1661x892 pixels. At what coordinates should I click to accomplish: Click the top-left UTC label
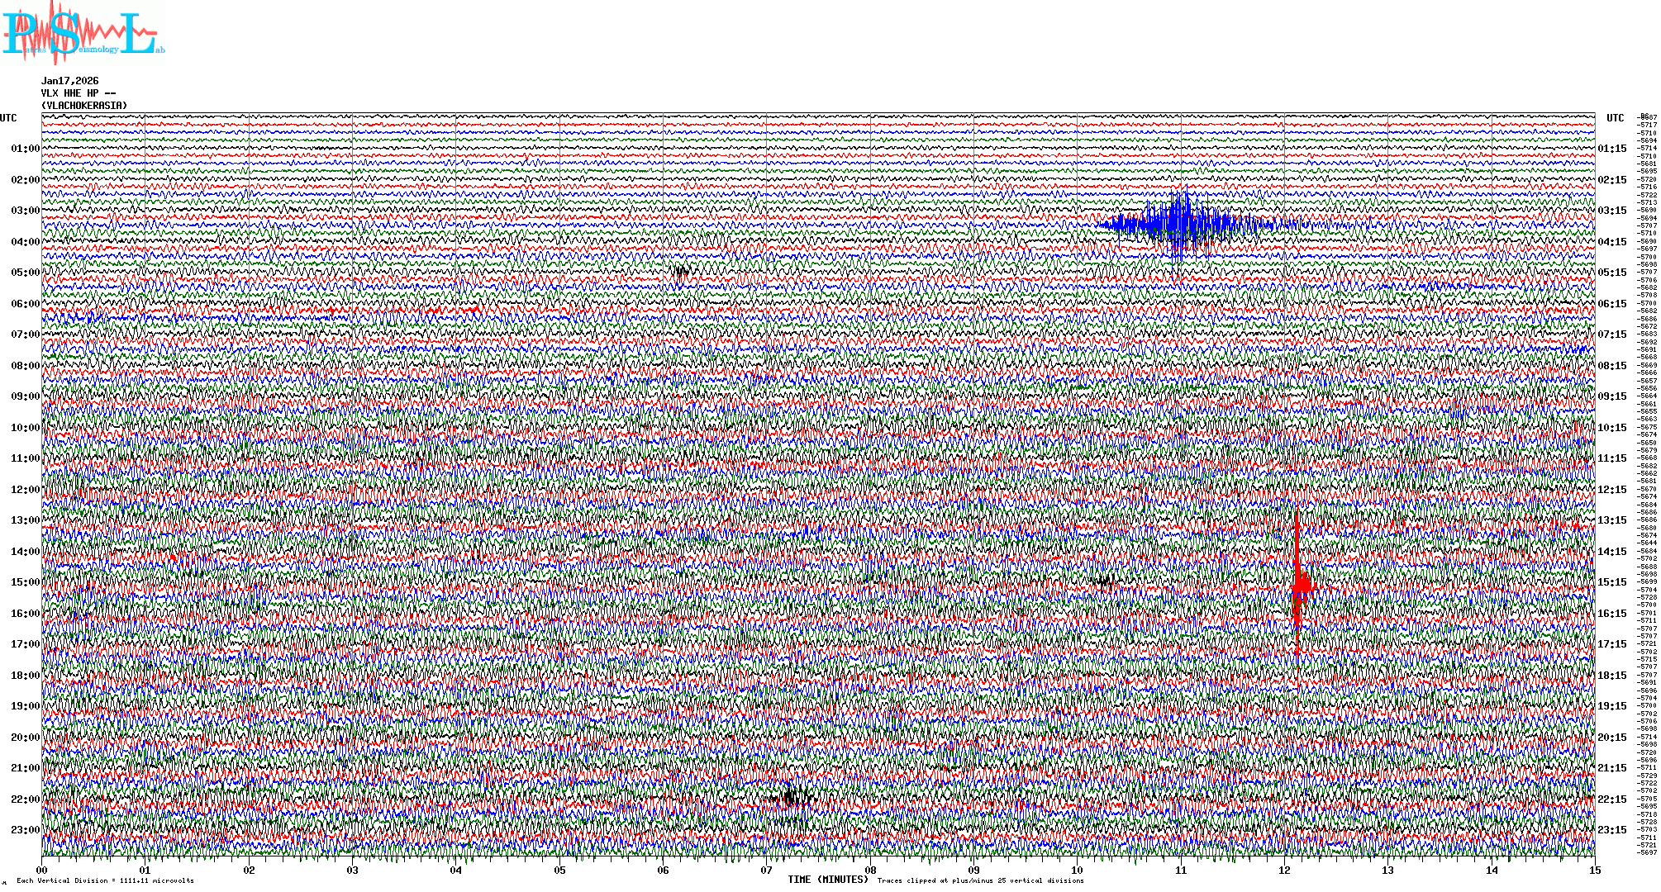[8, 118]
